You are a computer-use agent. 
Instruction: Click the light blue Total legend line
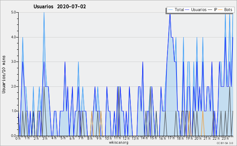[170, 9]
